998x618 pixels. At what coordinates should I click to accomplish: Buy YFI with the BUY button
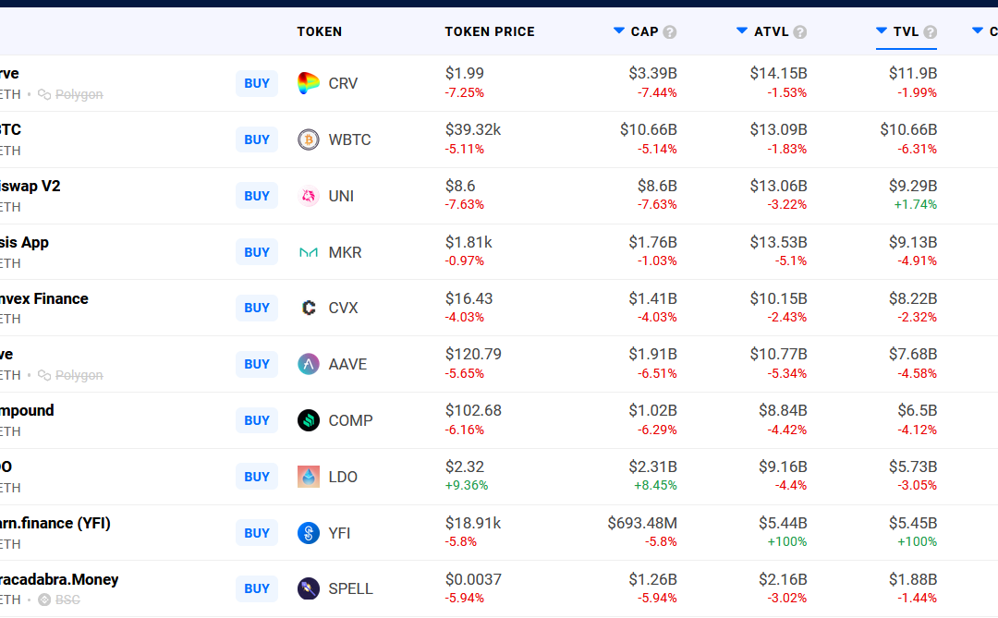pos(257,533)
